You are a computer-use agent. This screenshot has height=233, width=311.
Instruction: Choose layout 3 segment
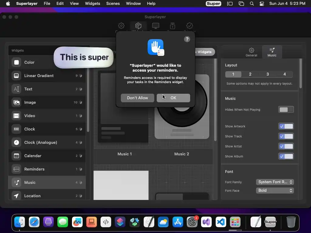tap(268, 74)
